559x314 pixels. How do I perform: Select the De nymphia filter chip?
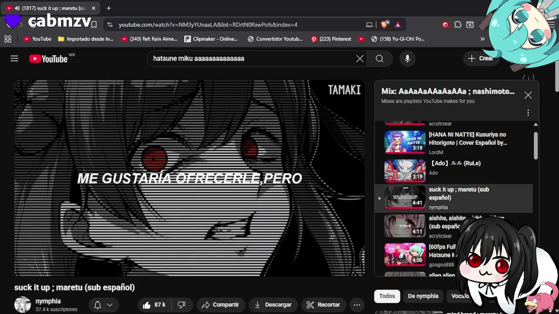coord(423,296)
